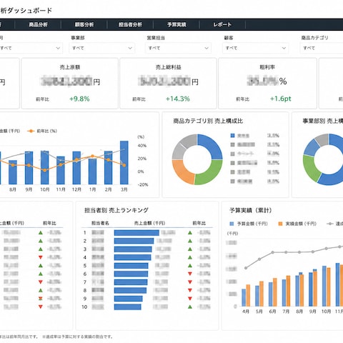343x343 pixels.
Task: Select the rank 10 blue sales bar
Action: (x=127, y=307)
